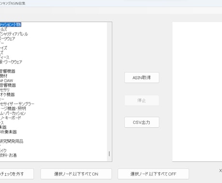Click the チェックを外す button
The width and height of the screenshot is (222, 183).
click(17, 174)
